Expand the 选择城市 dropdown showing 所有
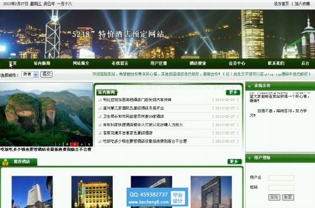Viewport: 315px width, 208px height. pos(30,75)
